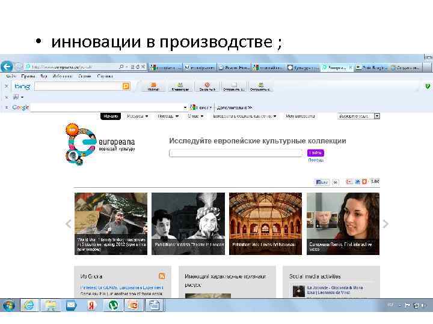433x324 pixels.
Task: Open the Pinterest for GLAMs blog link
Action: [x=121, y=287]
